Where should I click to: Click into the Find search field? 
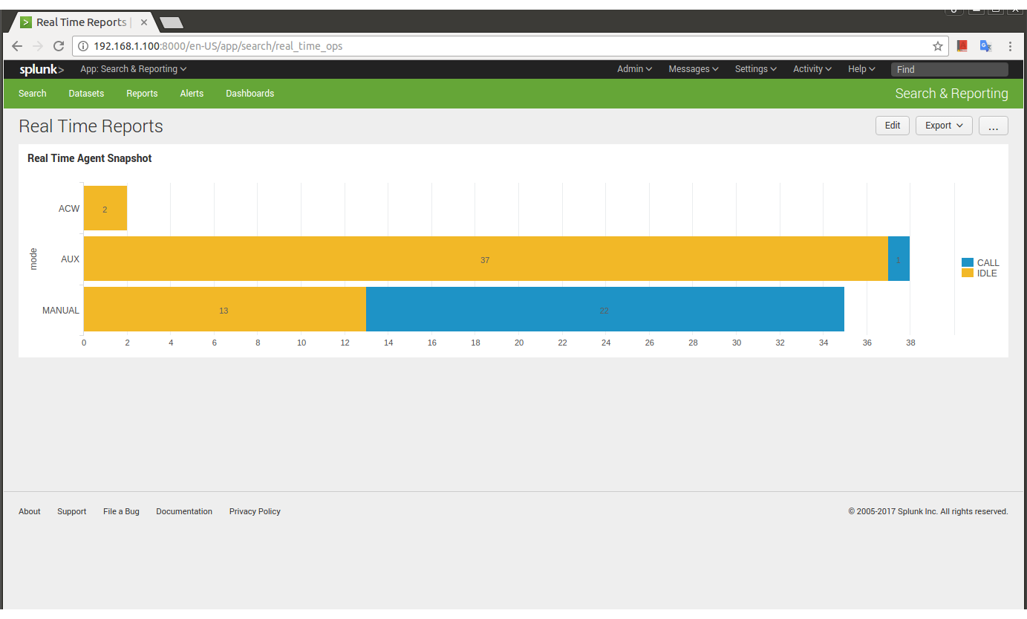tap(949, 69)
